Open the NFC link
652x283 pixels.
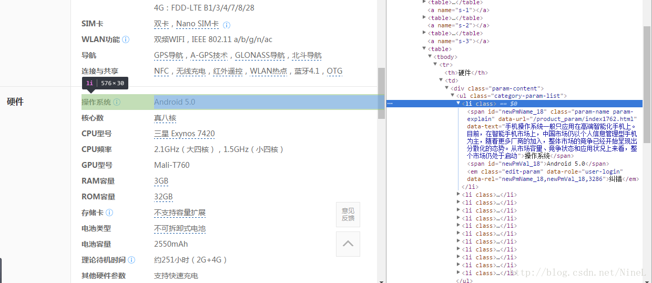coord(161,71)
